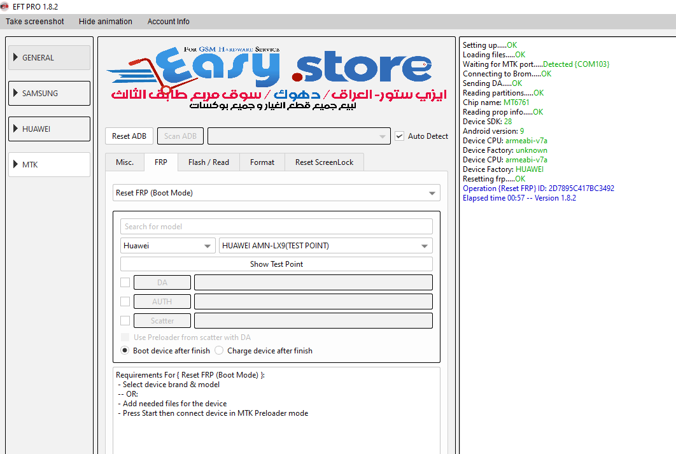Expand the GENERAL section arrow

click(x=15, y=57)
